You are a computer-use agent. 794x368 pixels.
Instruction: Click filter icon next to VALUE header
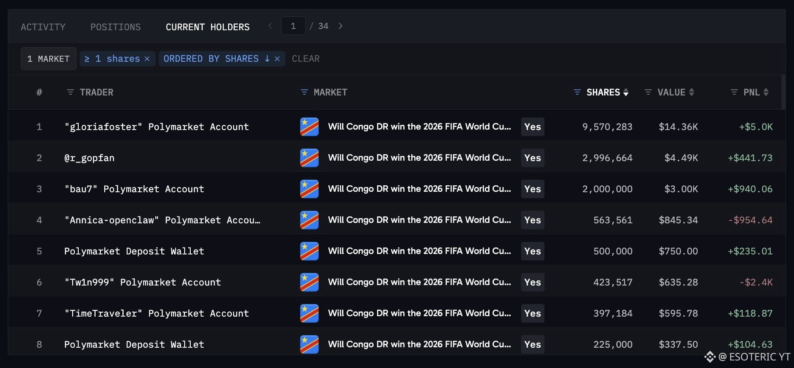click(648, 92)
